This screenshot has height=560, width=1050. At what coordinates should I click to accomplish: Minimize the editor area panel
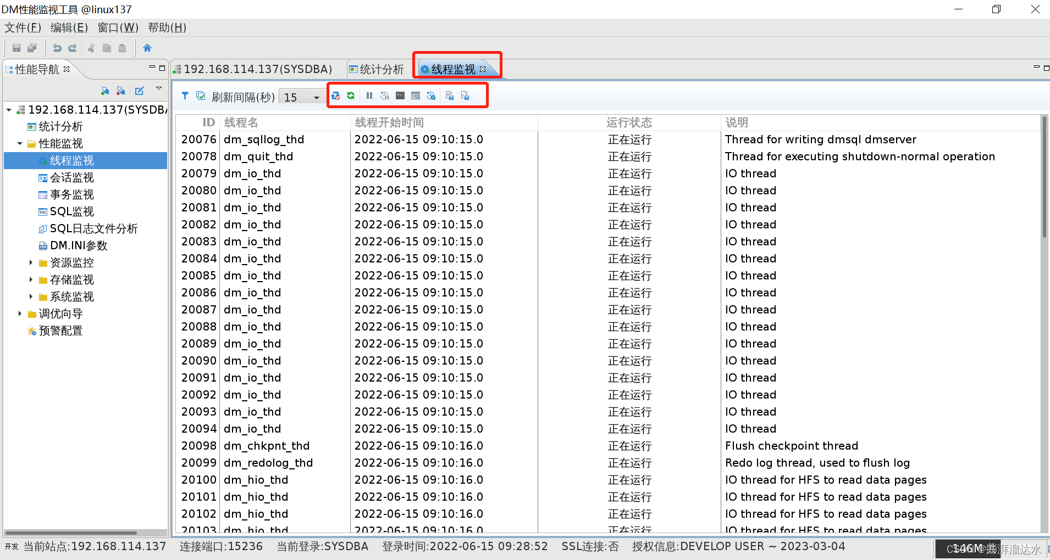pos(1037,68)
